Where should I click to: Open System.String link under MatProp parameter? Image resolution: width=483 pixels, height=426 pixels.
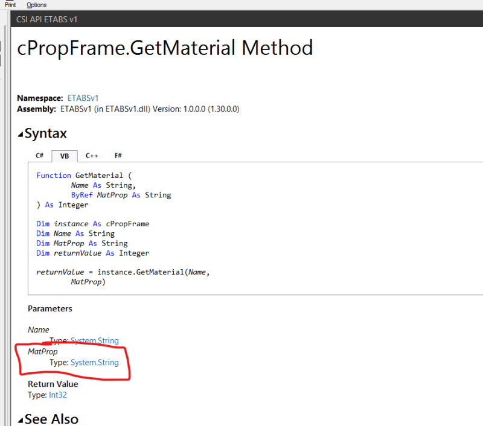95,362
